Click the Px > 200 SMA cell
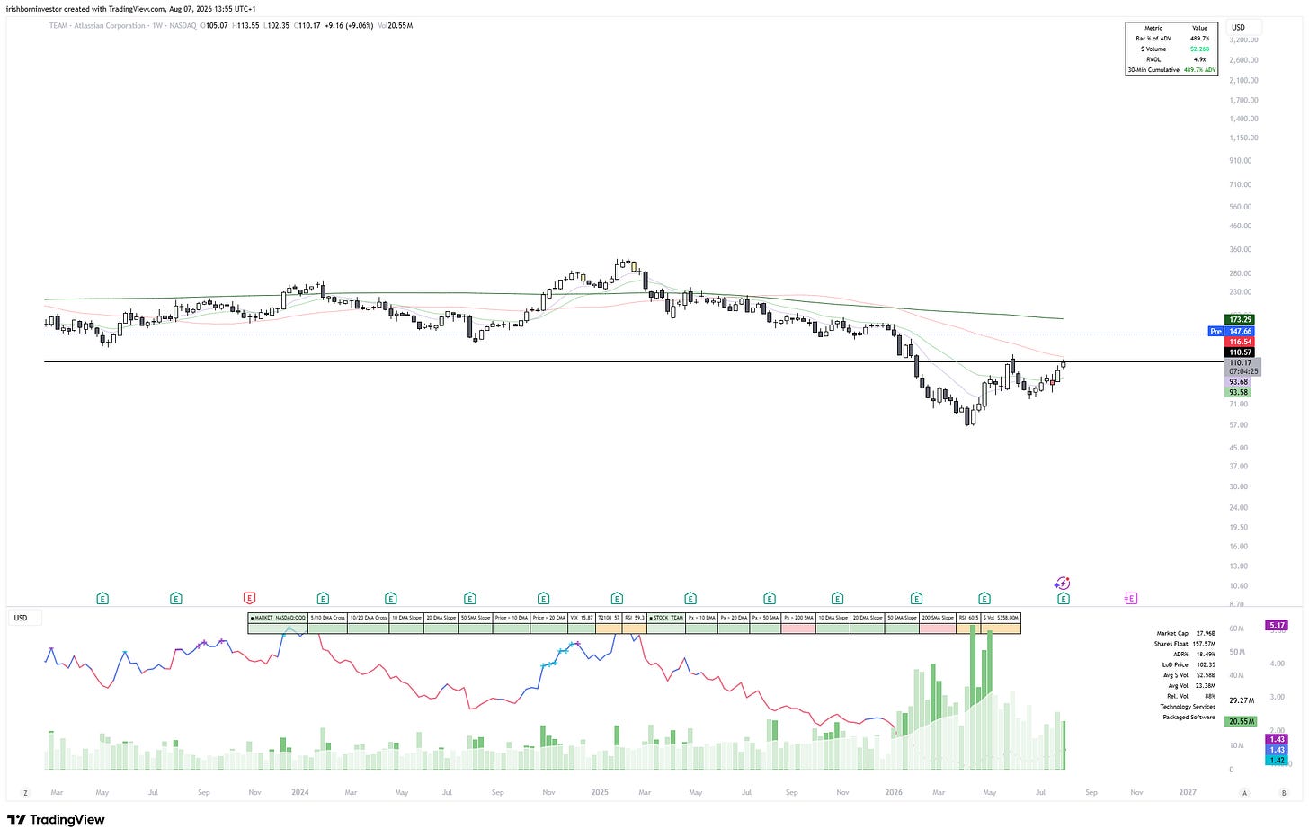Viewport: 1309px width, 838px height. click(798, 618)
